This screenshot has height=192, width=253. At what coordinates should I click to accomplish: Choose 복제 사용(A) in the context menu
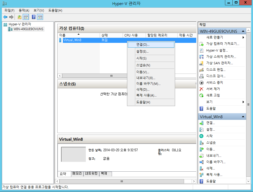click(151, 95)
